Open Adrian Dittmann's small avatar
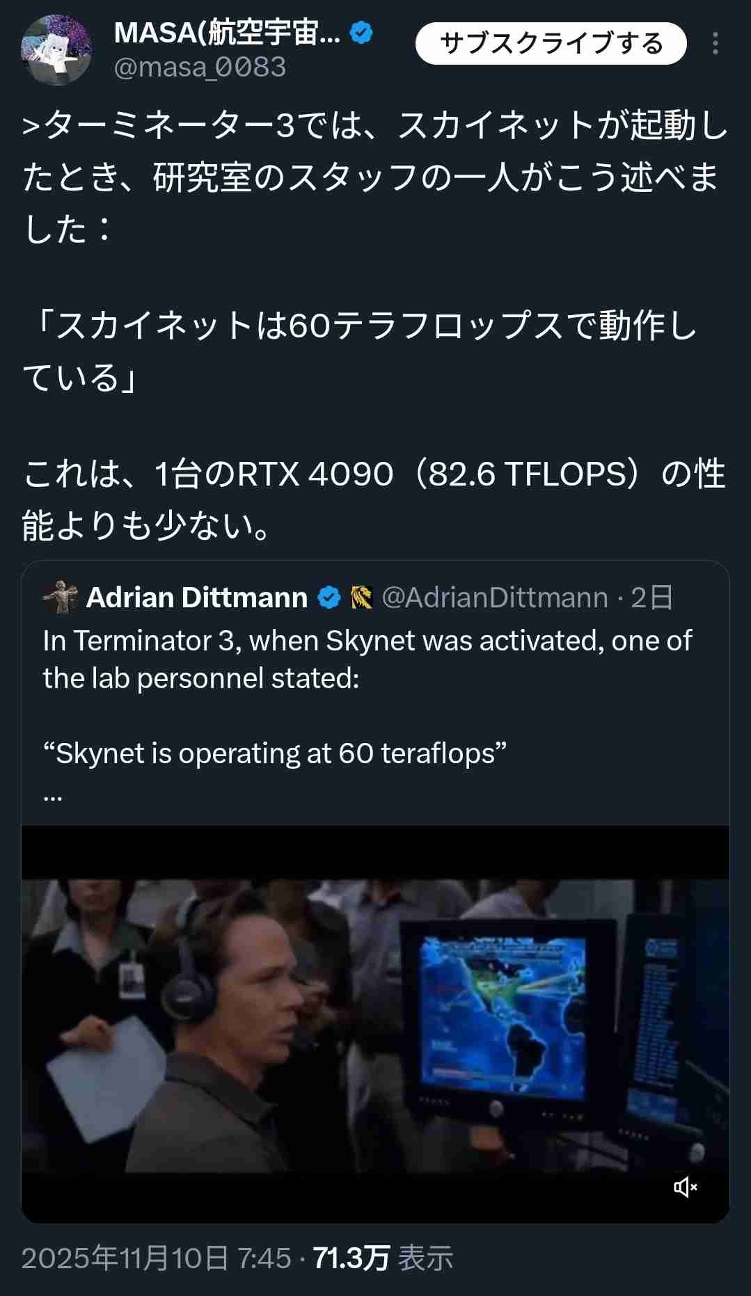The width and height of the screenshot is (751, 1296). (x=61, y=598)
